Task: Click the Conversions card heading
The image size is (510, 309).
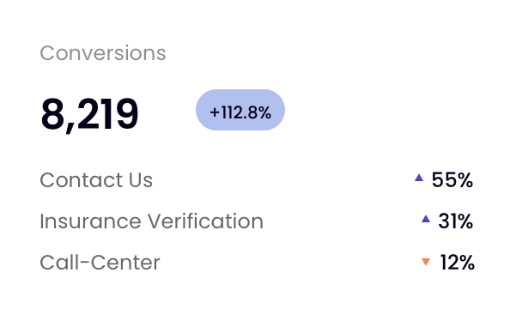Action: tap(103, 53)
